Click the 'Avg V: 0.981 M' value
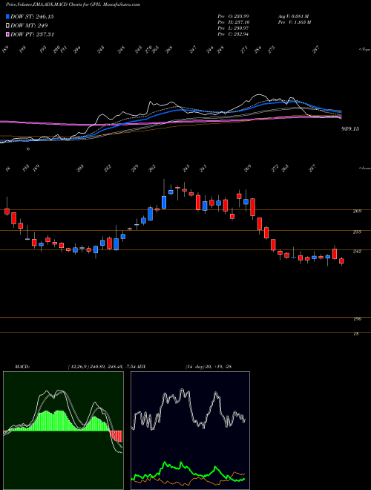This screenshot has height=490, width=371. 293,16
